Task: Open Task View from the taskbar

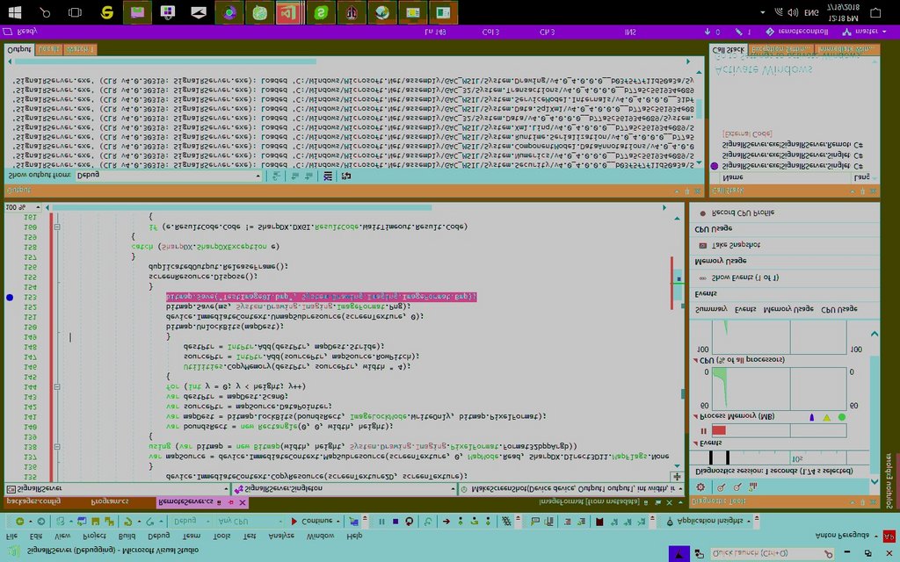Action: point(76,12)
